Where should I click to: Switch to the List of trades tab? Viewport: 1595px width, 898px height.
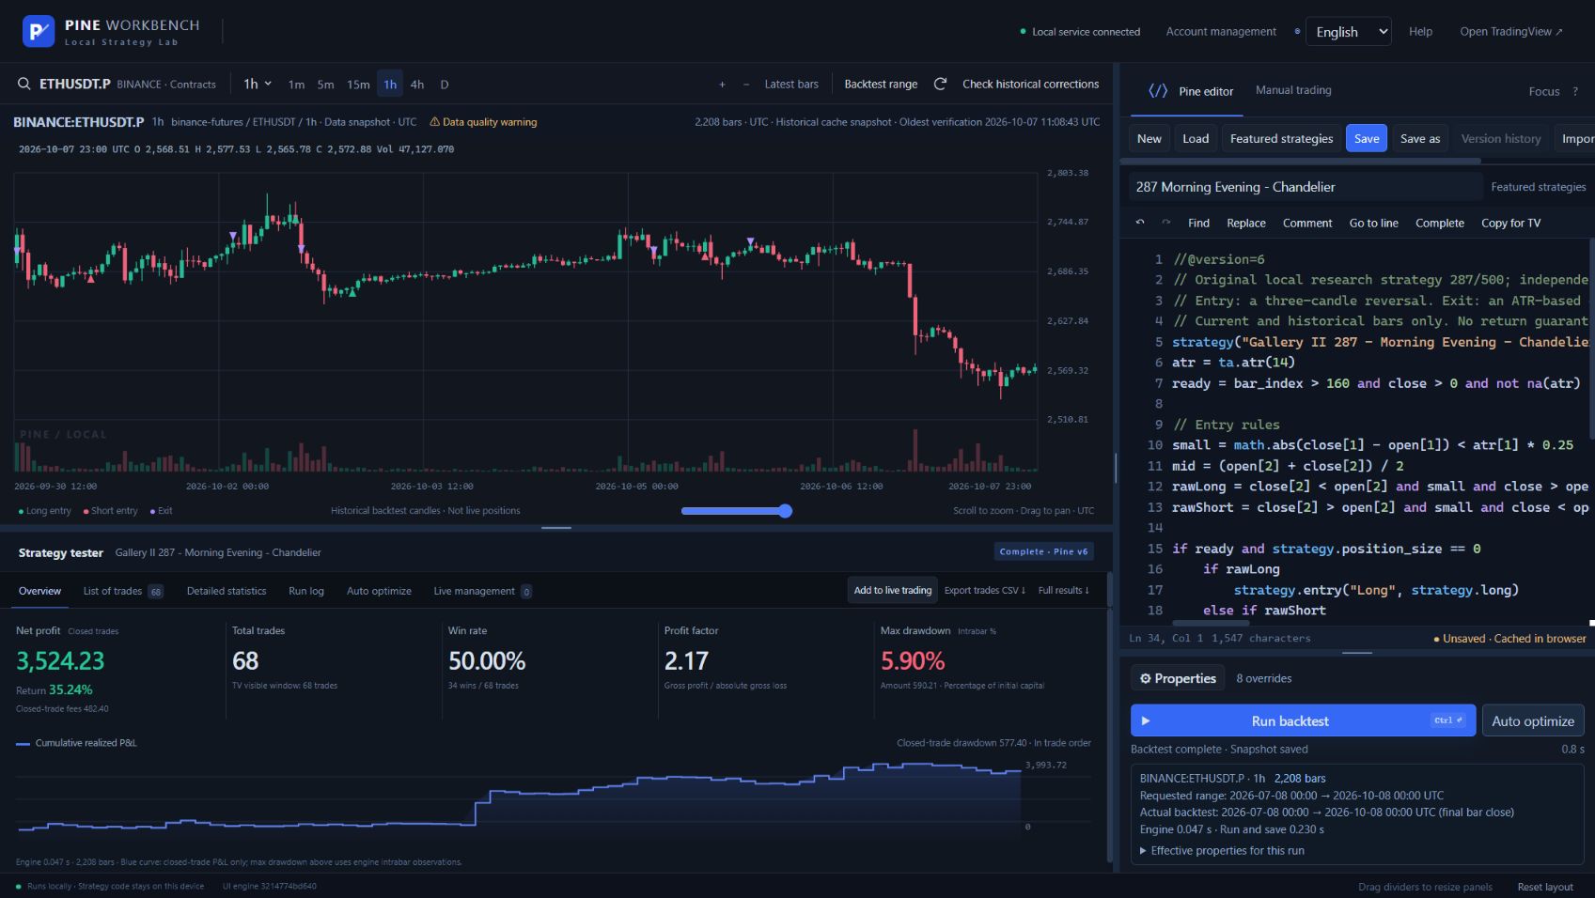[x=123, y=591]
